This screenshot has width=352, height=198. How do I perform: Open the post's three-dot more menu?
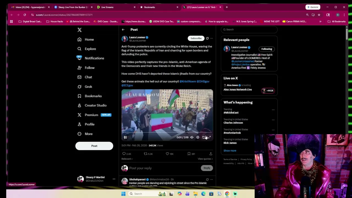point(211,38)
